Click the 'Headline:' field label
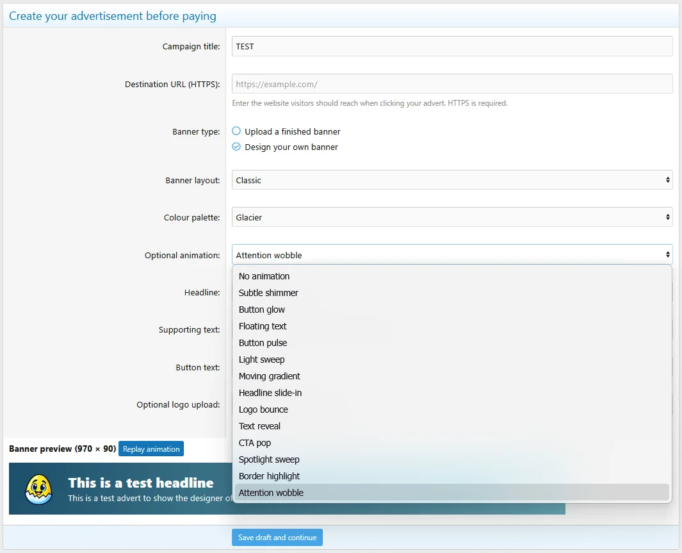 point(202,292)
